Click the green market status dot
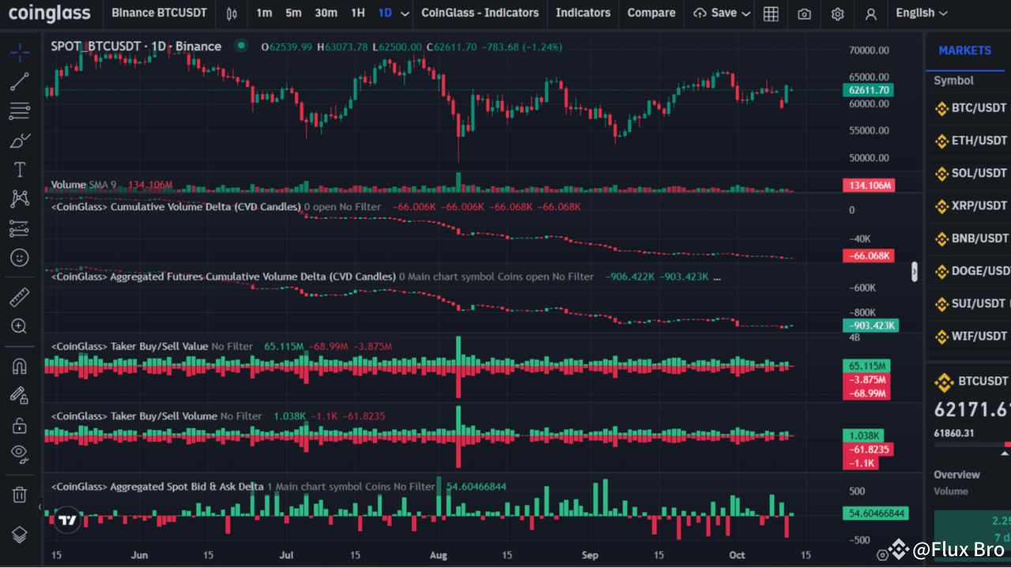Viewport: 1011px width, 568px height. [x=241, y=47]
